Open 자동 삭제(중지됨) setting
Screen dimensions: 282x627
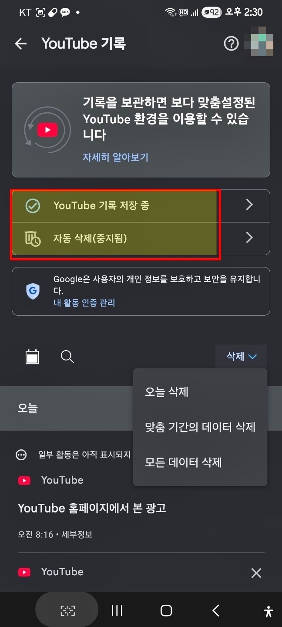pos(141,238)
